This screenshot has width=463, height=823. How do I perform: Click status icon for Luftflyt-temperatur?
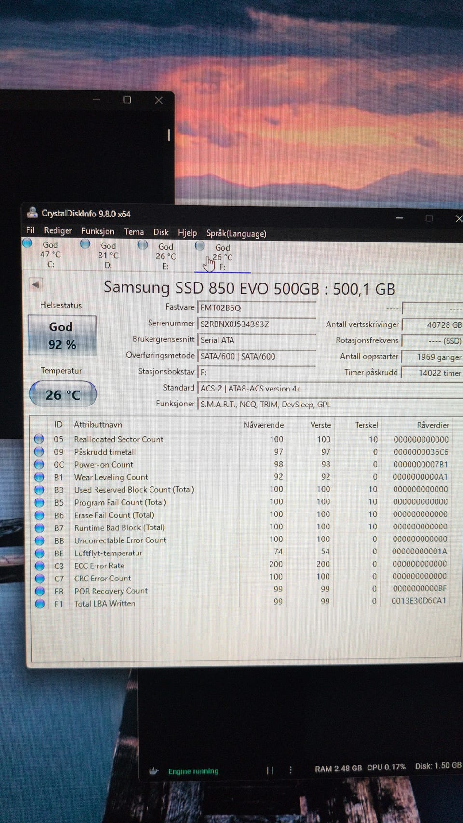tap(40, 553)
